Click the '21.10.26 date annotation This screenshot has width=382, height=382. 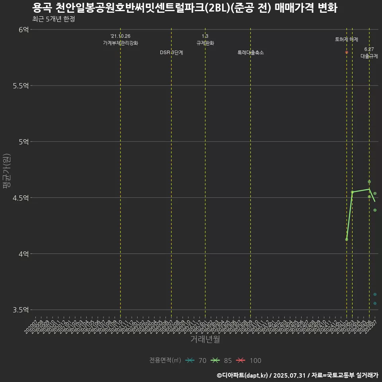pyautogui.click(x=120, y=36)
